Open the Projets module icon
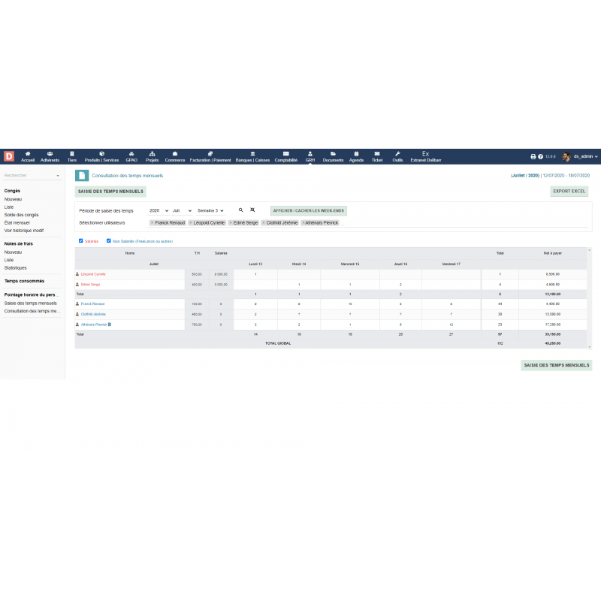601x601 pixels. [153, 153]
